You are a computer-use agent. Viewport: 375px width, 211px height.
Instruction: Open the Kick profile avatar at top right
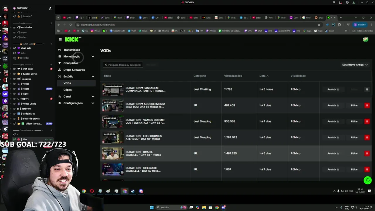[x=365, y=39]
